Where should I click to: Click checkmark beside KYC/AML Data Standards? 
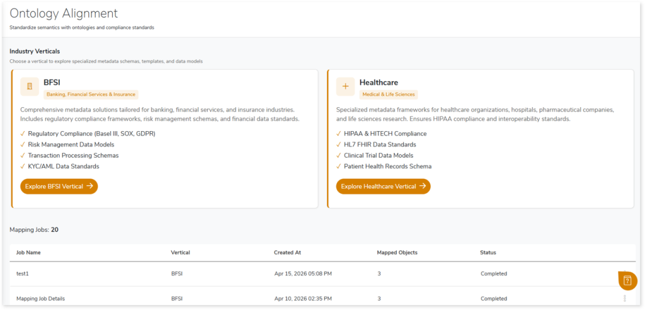point(23,166)
